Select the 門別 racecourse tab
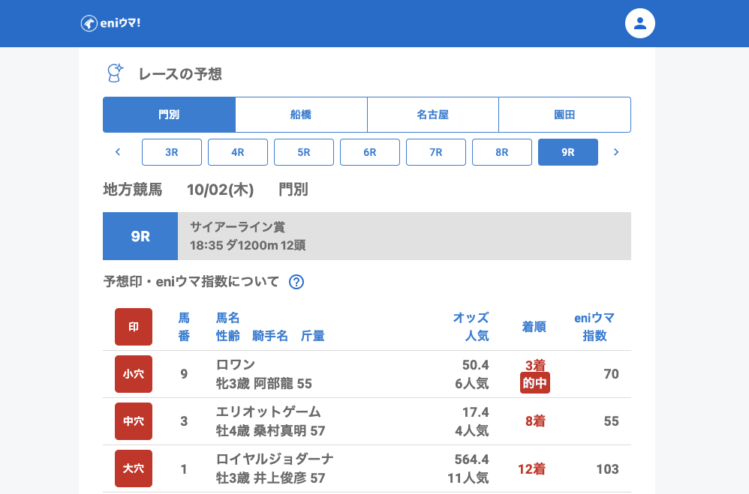749x494 pixels. 169,115
